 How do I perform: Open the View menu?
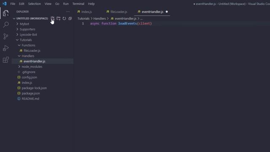pyautogui.click(x=48, y=4)
